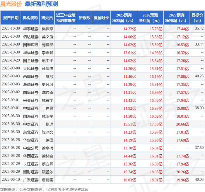Click the 报告日期 column header

[x=11, y=18]
